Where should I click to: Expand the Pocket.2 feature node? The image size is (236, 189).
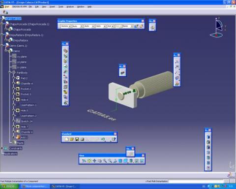[14, 89]
